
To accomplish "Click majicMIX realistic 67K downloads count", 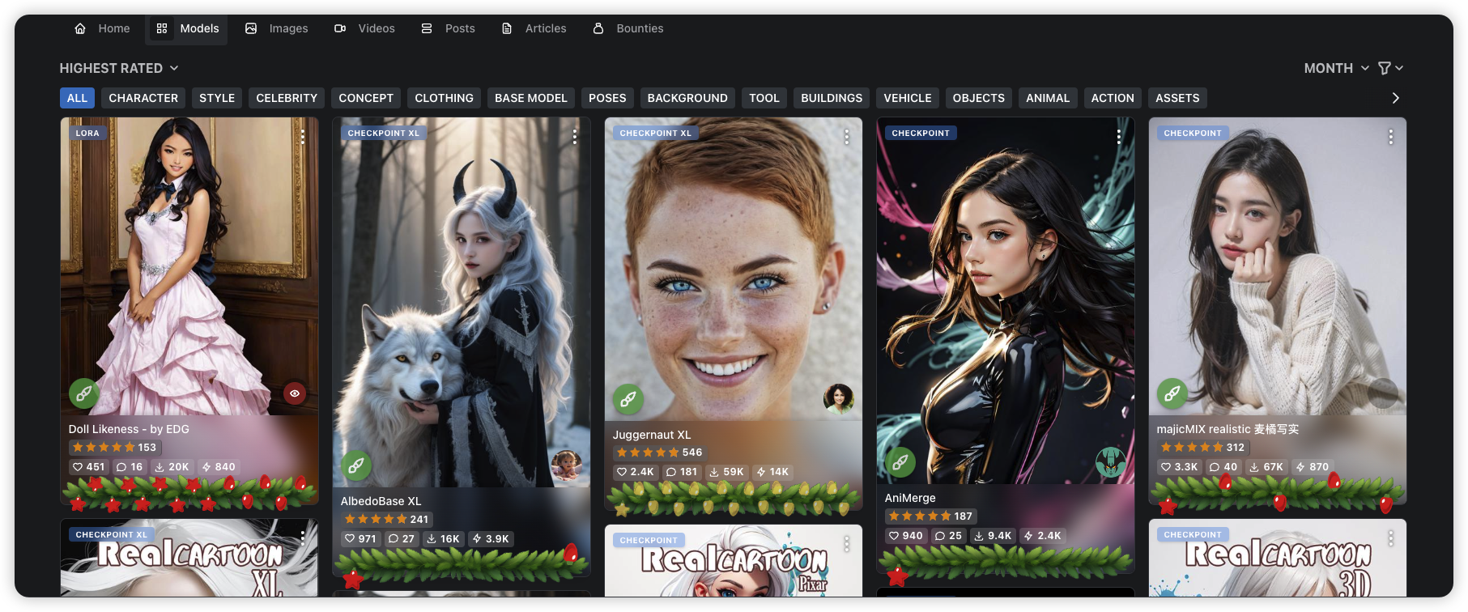I will tap(1266, 467).
